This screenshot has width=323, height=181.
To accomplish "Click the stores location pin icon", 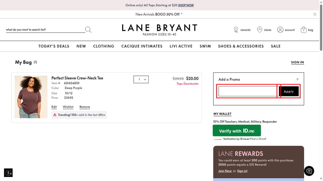I will 259,29.
